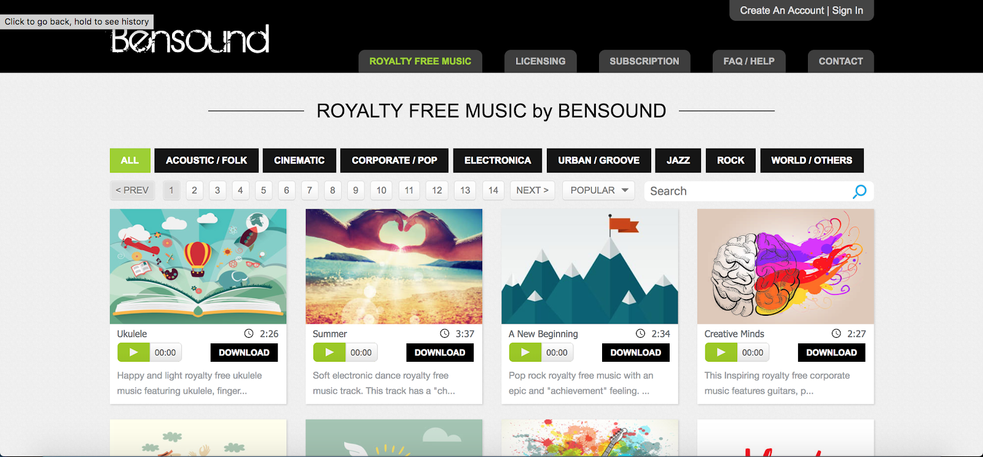Click Create An Account | Sign In

click(x=801, y=10)
